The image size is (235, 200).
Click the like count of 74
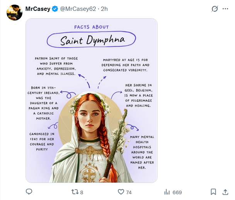(x=129, y=192)
